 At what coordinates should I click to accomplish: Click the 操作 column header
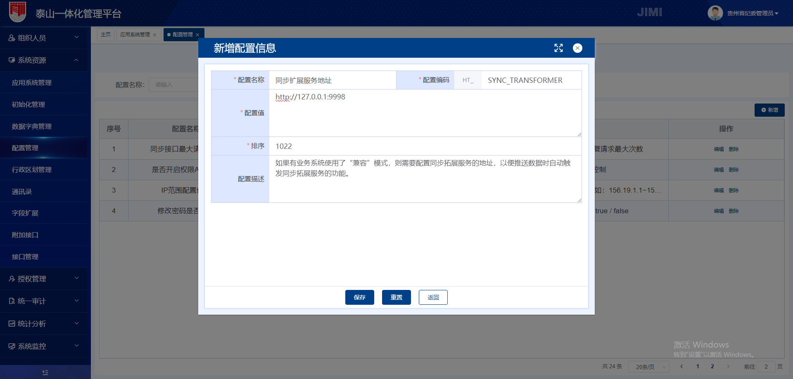[726, 129]
